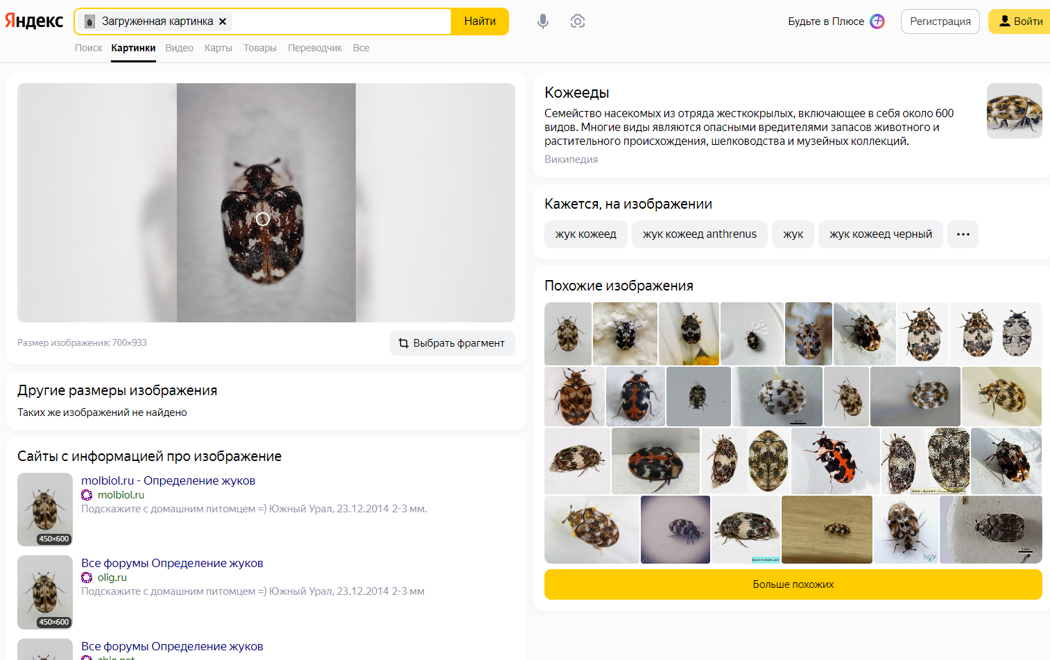
Task: Click 'Сайты с информацией про изображение' heading
Action: 149,456
